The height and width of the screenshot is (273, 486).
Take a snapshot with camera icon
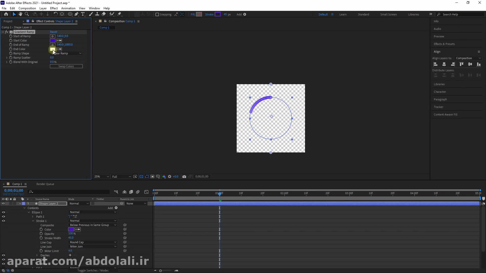[x=184, y=176]
